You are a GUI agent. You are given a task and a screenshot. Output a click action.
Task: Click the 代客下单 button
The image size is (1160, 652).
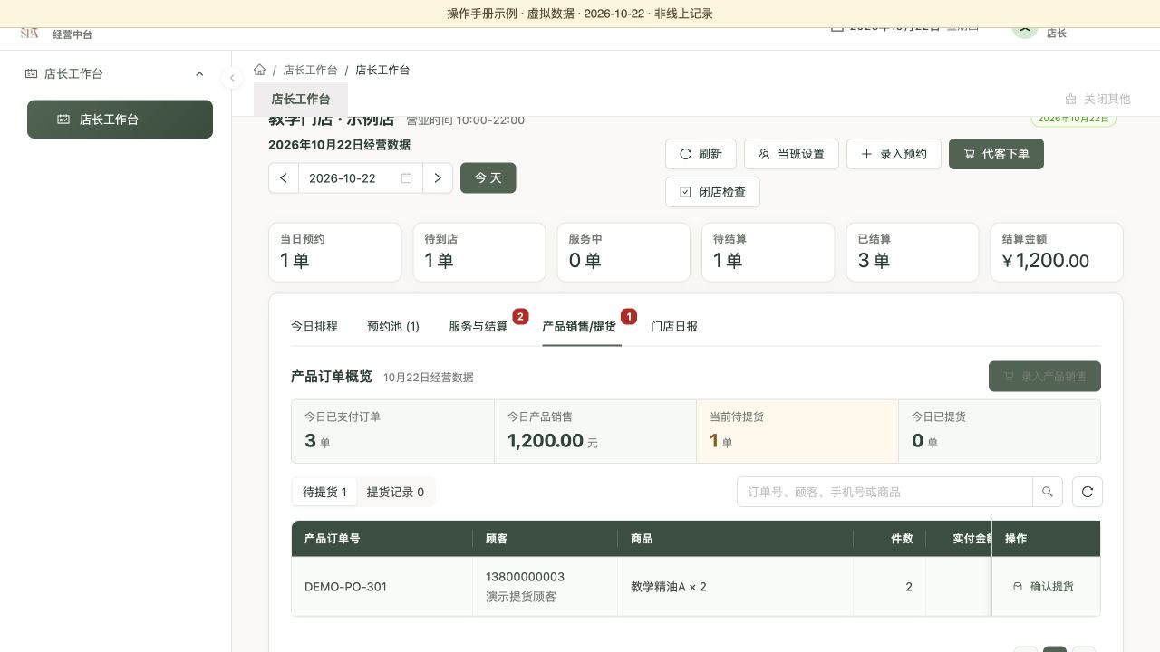click(x=996, y=154)
